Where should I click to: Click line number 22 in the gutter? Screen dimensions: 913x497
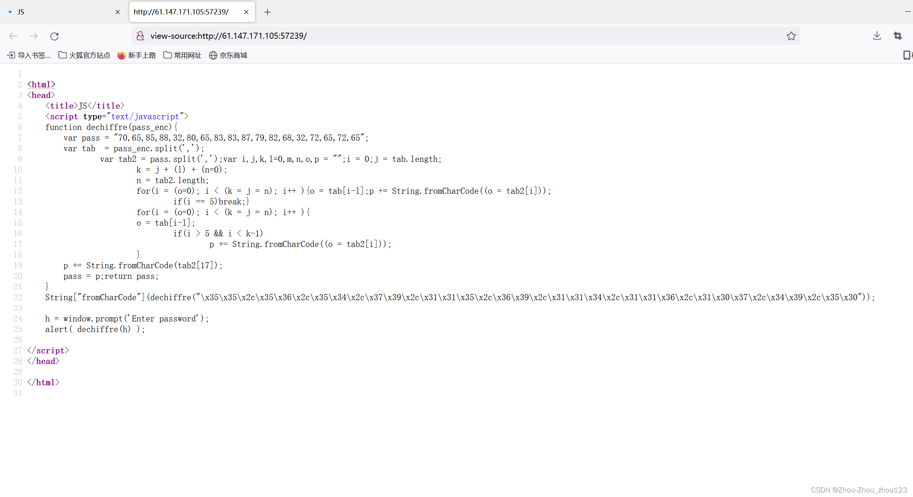point(18,297)
